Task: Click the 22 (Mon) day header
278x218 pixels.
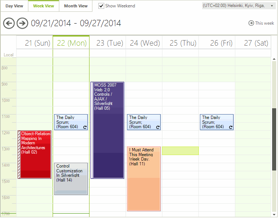Action: [71, 43]
